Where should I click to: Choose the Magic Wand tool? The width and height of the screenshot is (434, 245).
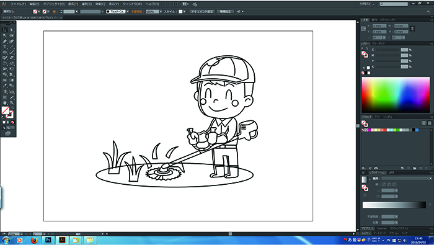[5, 36]
